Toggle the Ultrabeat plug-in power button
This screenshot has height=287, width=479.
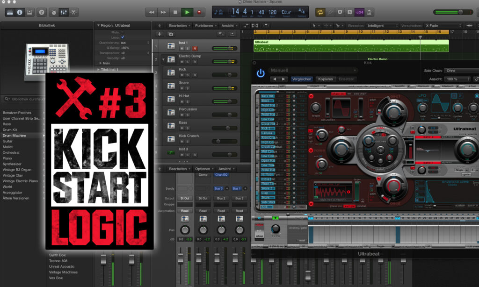pos(261,73)
